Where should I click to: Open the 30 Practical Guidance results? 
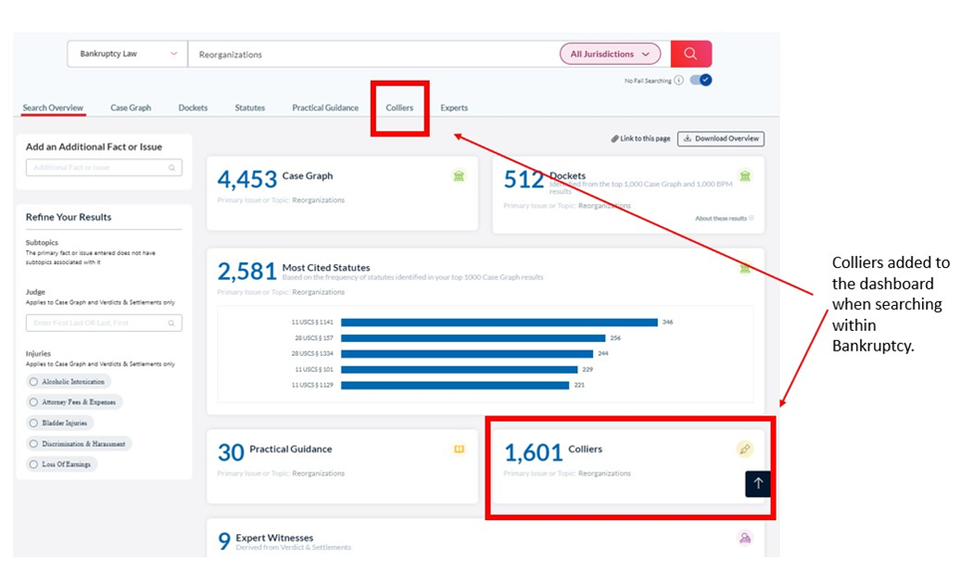[x=230, y=453]
